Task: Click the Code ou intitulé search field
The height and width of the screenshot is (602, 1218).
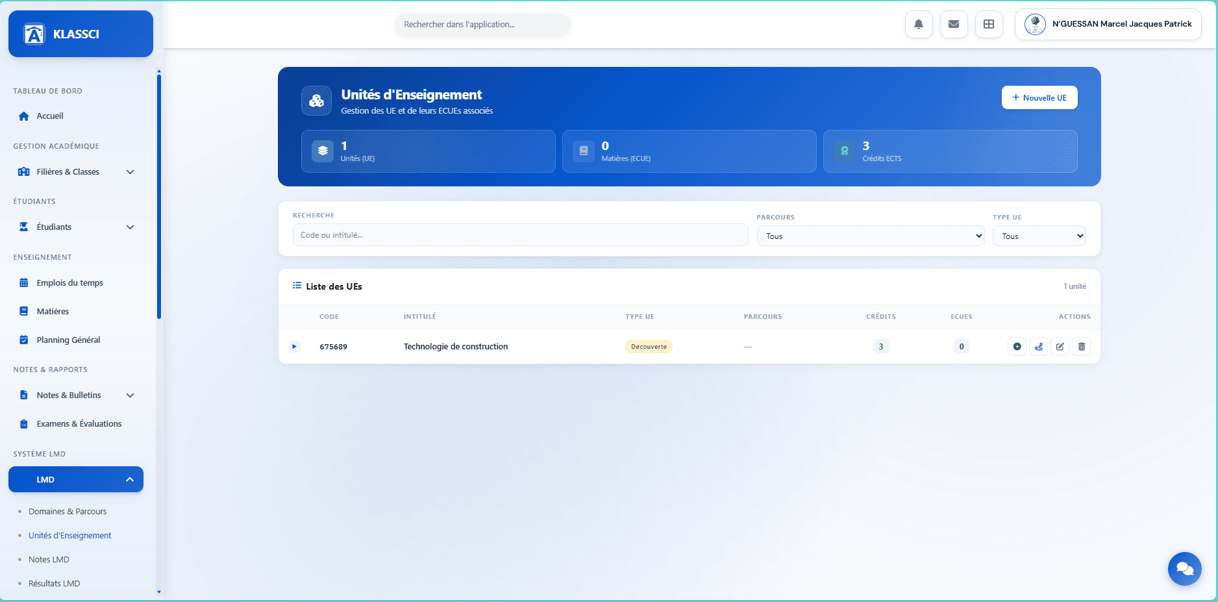Action: click(x=519, y=235)
